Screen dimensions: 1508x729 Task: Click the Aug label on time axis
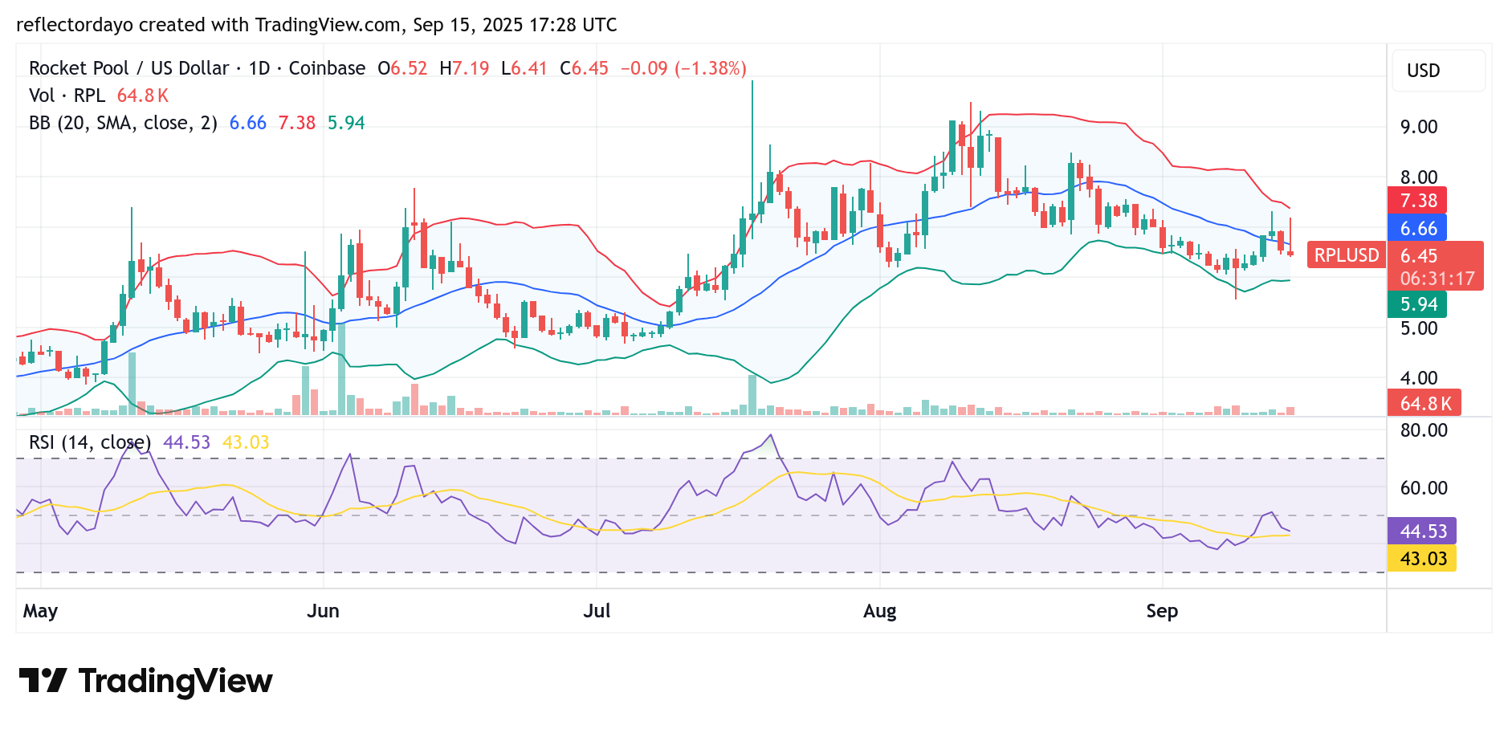(x=879, y=612)
